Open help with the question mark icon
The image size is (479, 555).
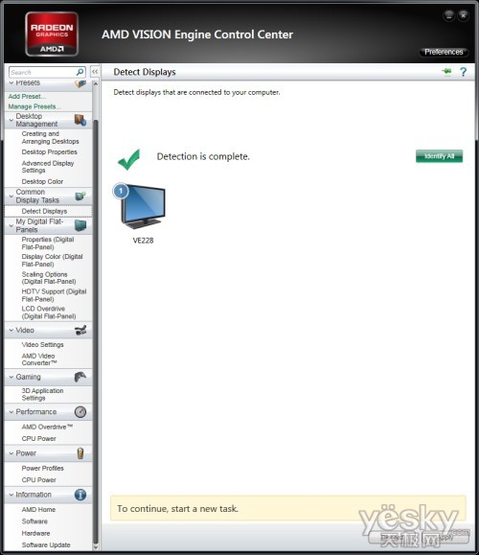(x=463, y=72)
